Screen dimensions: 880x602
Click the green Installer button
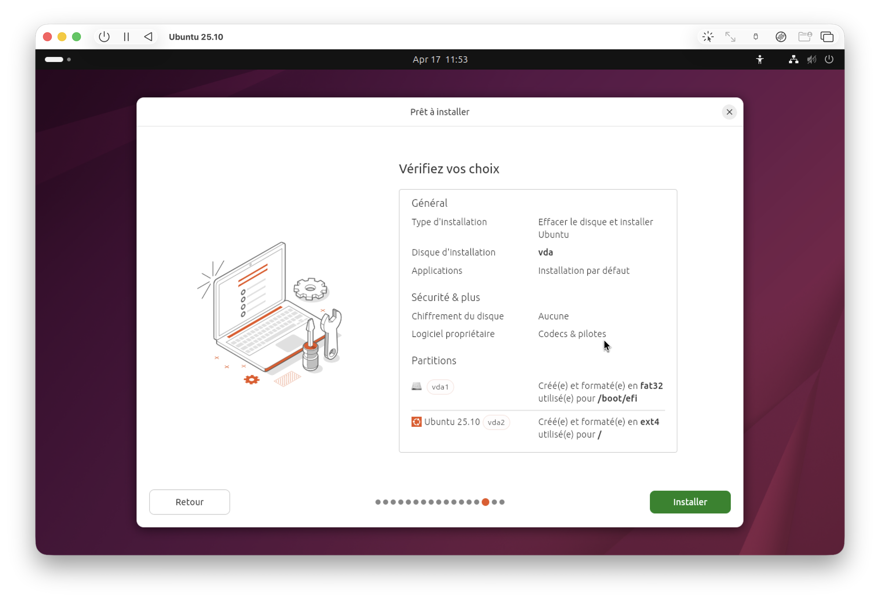coord(689,502)
